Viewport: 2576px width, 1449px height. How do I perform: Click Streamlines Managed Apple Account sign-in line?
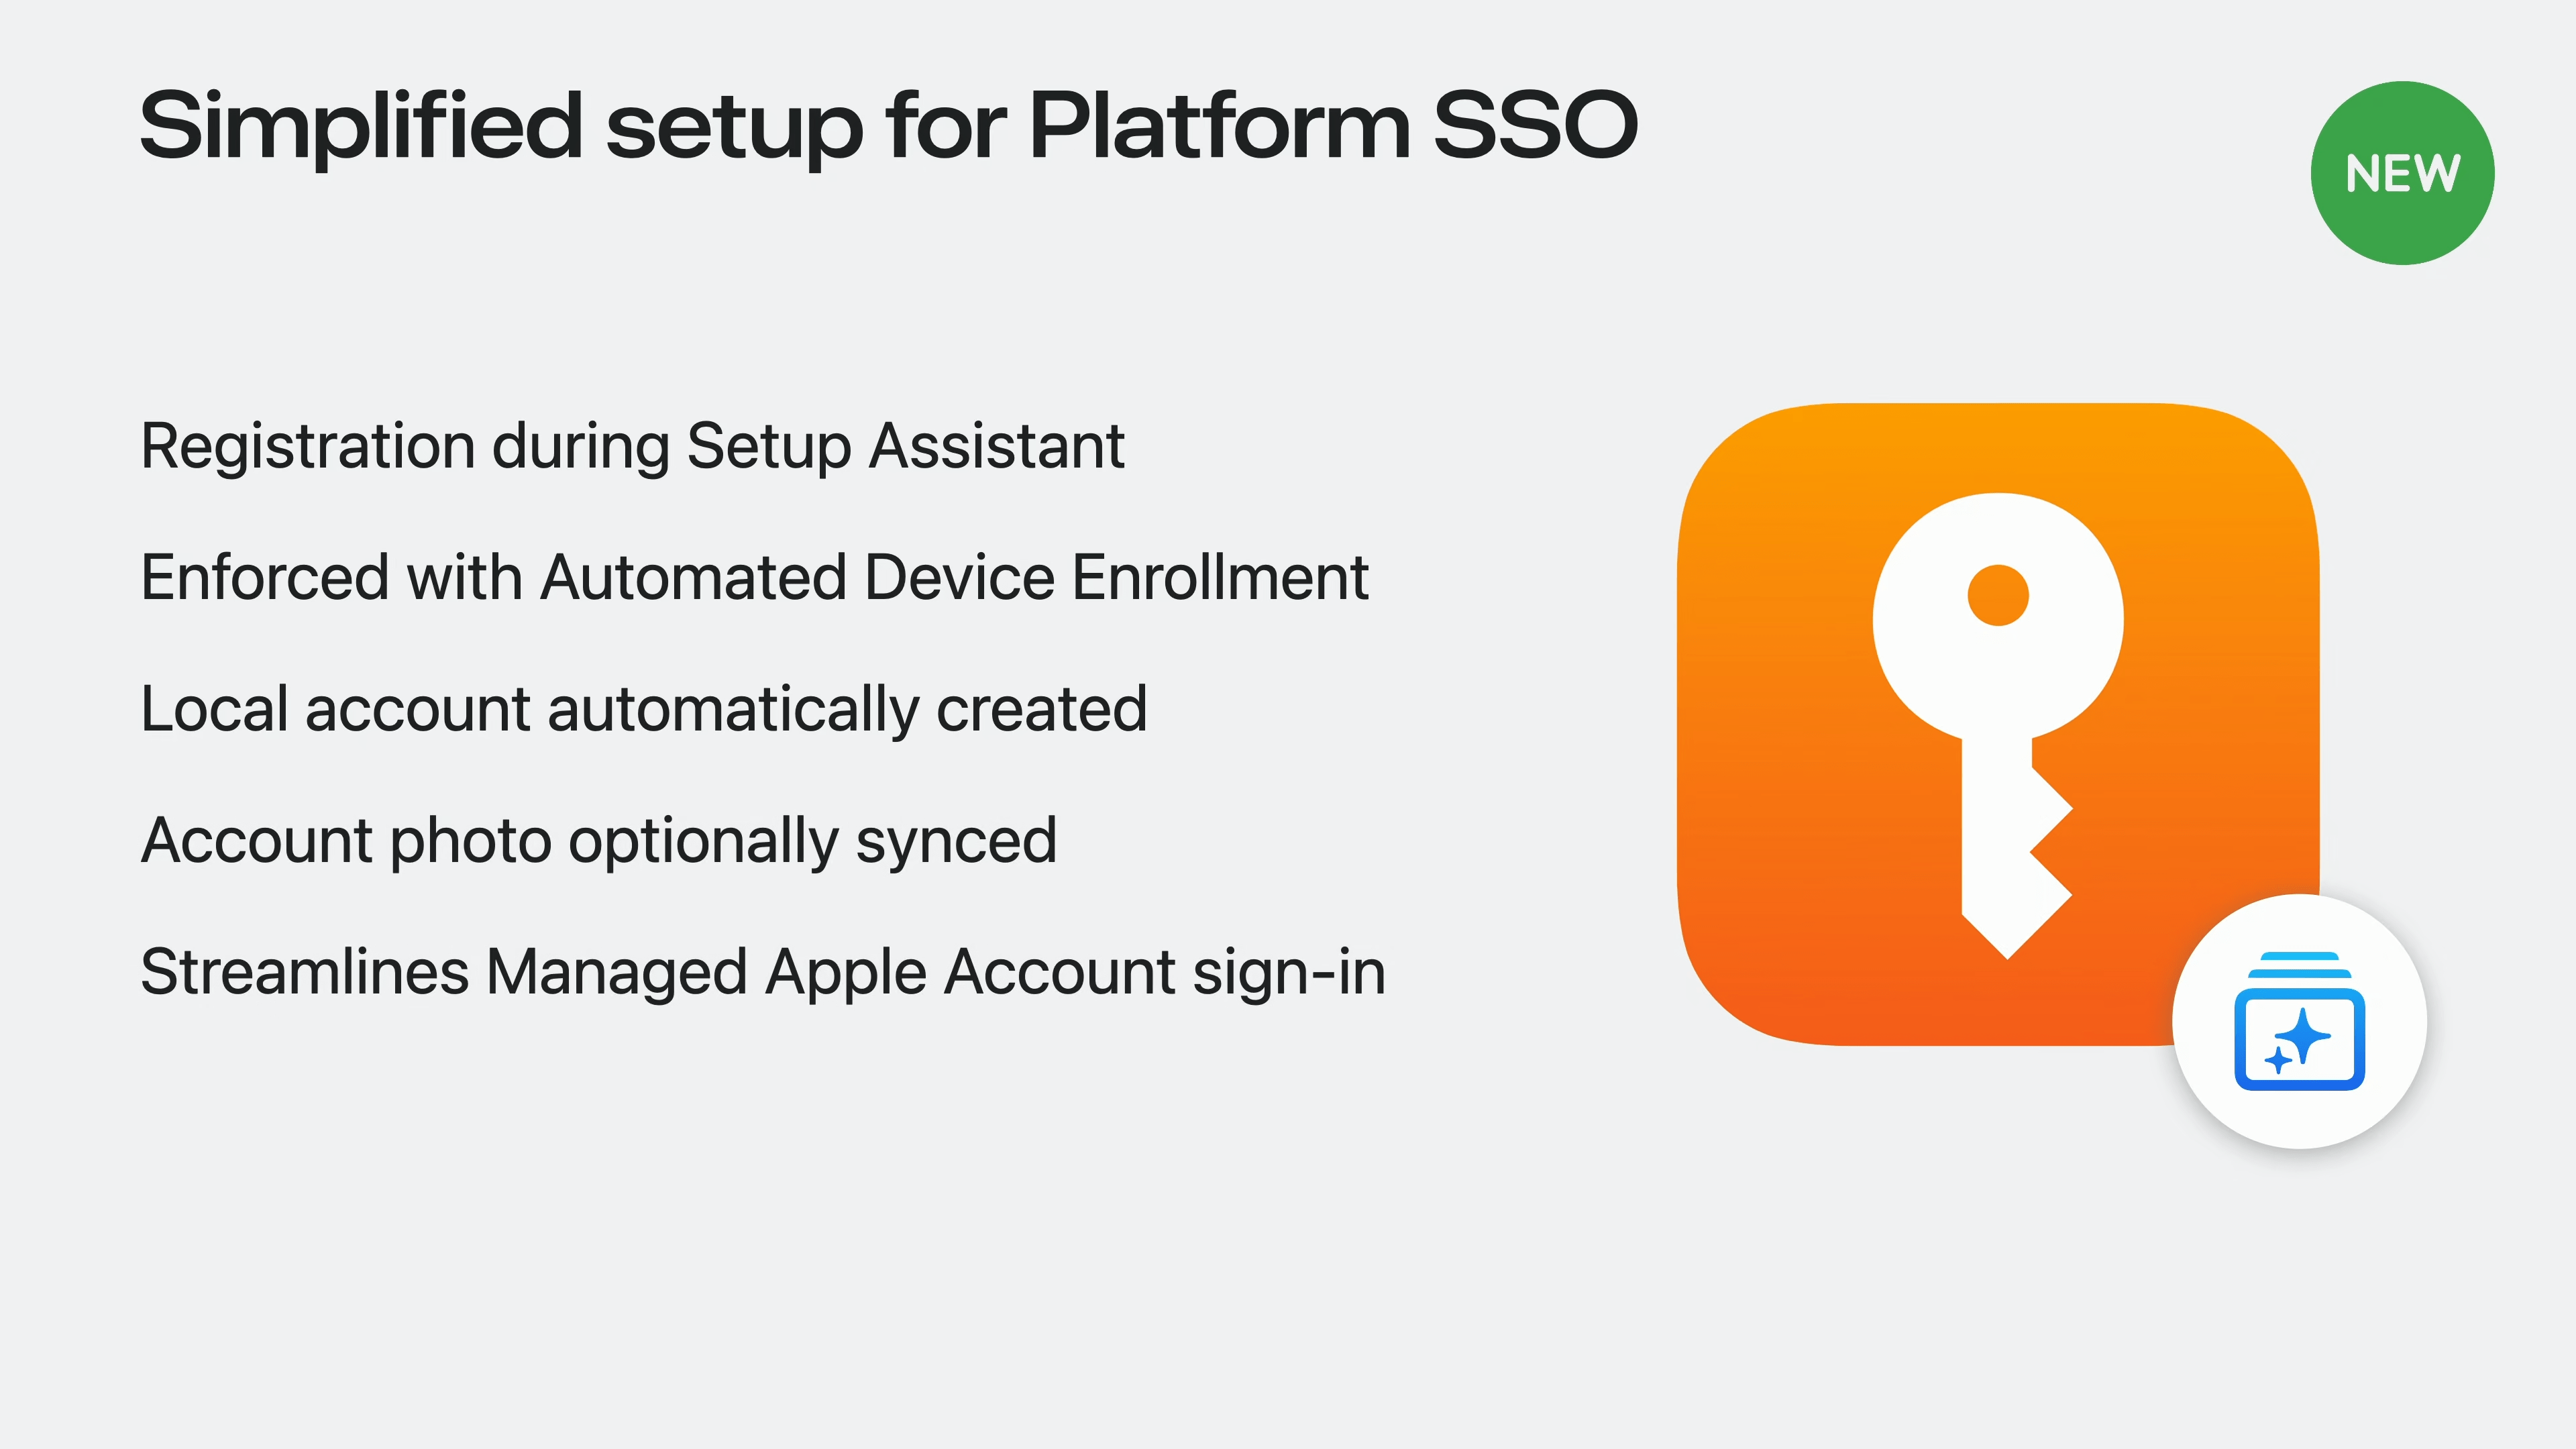(762, 973)
